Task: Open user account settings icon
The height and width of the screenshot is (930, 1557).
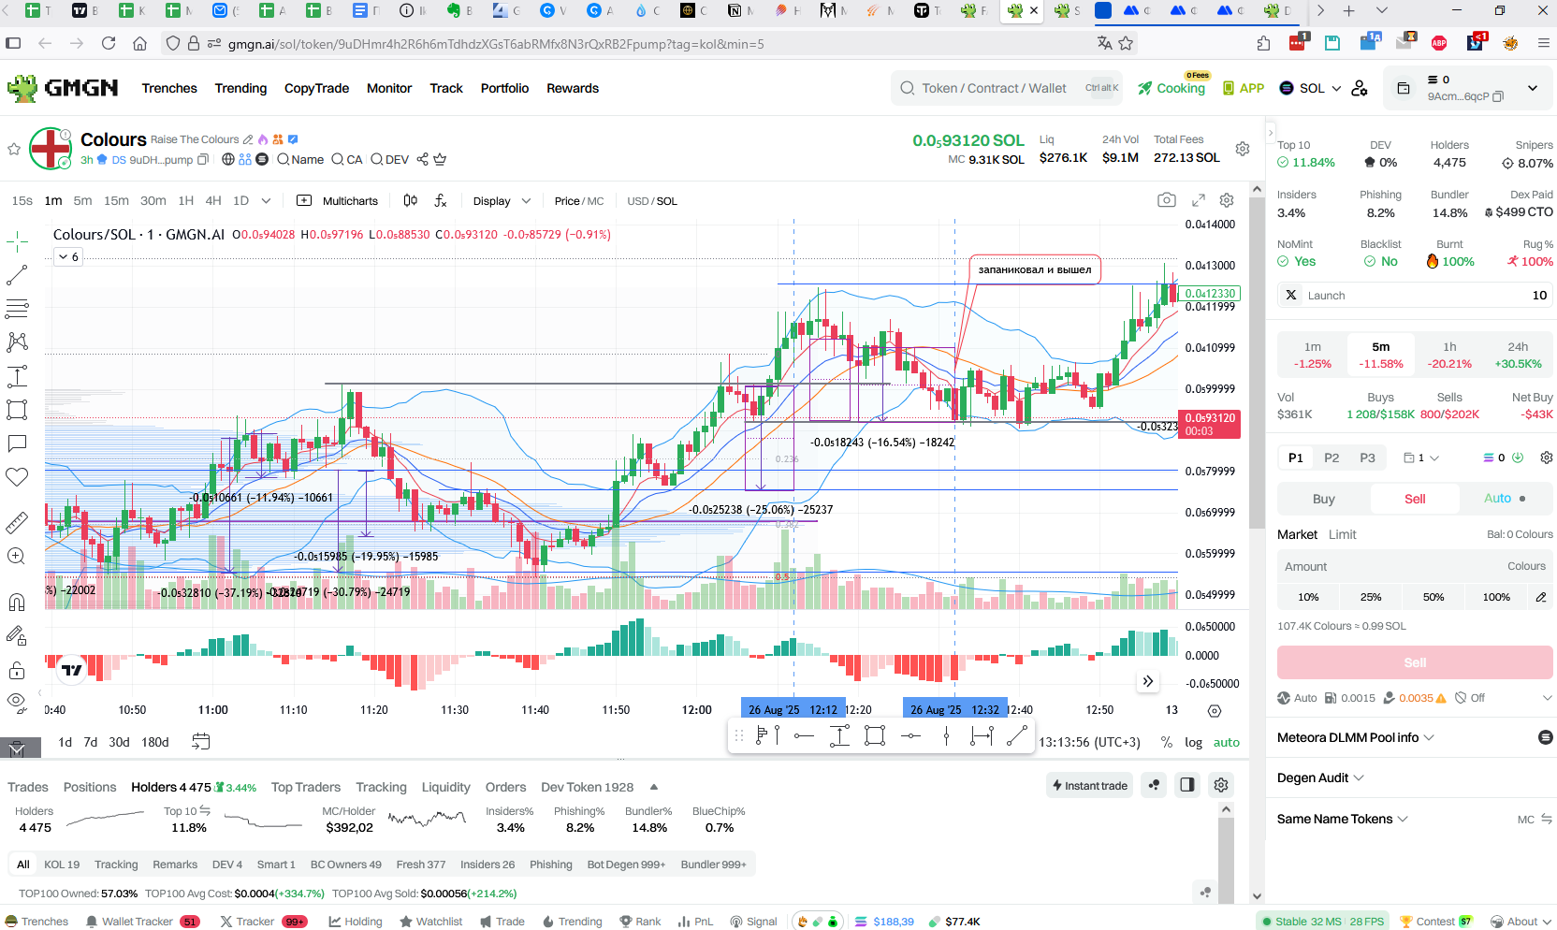Action: [x=1360, y=88]
